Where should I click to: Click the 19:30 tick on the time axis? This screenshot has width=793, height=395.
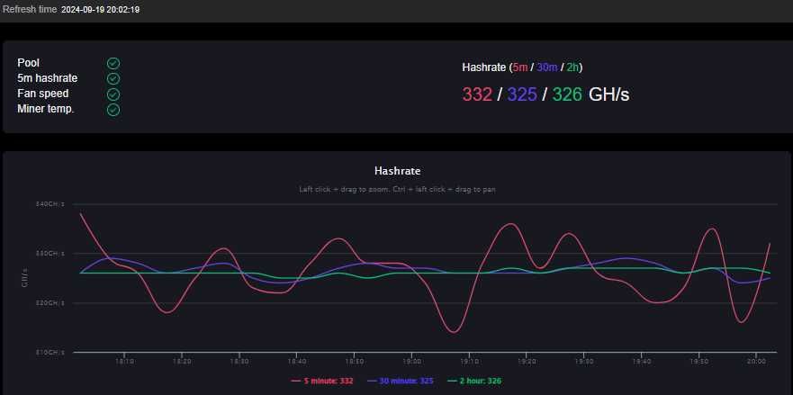(x=583, y=362)
